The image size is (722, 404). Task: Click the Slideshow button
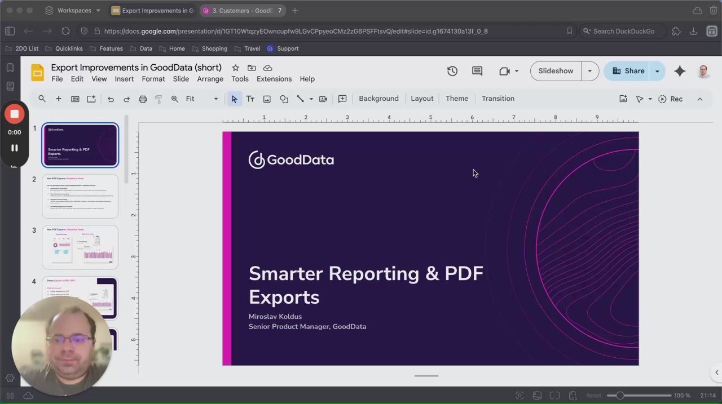click(556, 71)
